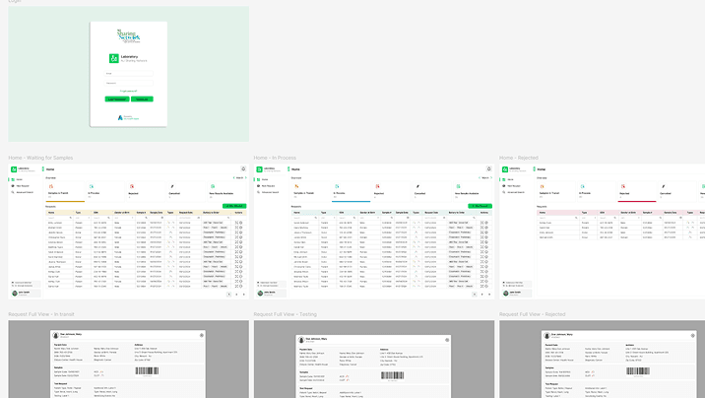Click Home sidebar item in Waiting for Samples frame
This screenshot has width=705, height=398.
coord(19,179)
